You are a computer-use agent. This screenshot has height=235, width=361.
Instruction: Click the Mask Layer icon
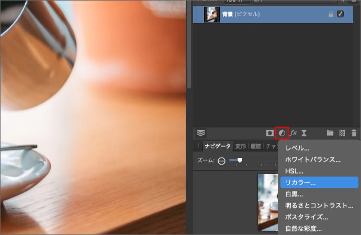coord(270,133)
